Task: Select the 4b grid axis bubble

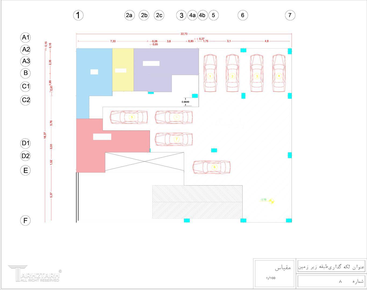Action: 202,15
